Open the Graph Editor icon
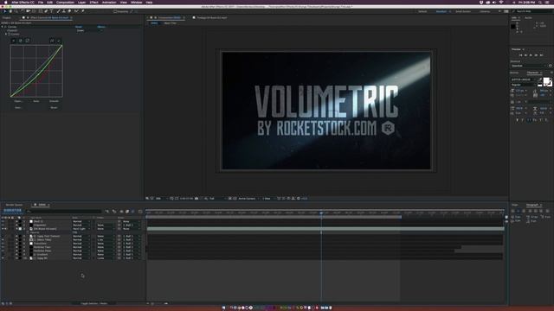Image resolution: width=554 pixels, height=311 pixels. click(x=140, y=211)
